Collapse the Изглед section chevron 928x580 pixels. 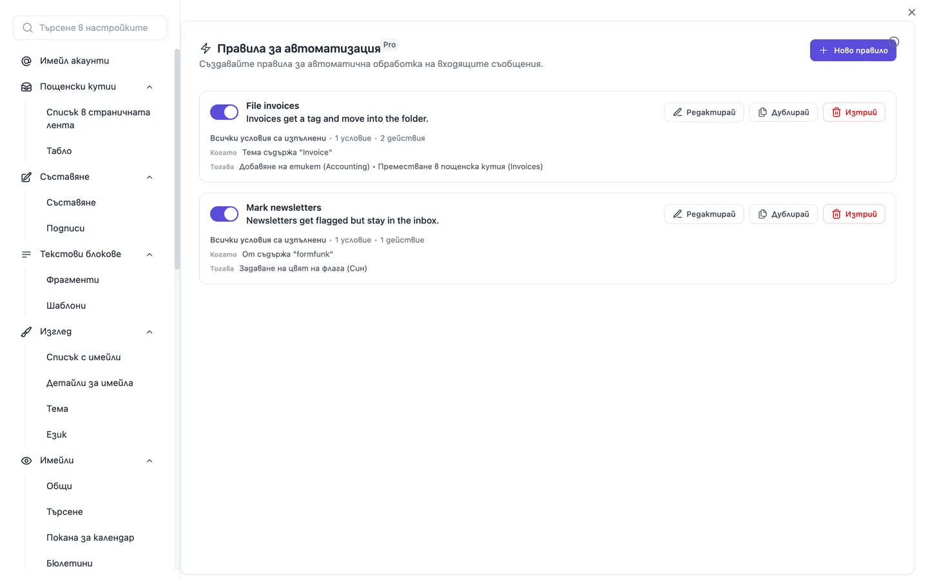(150, 332)
